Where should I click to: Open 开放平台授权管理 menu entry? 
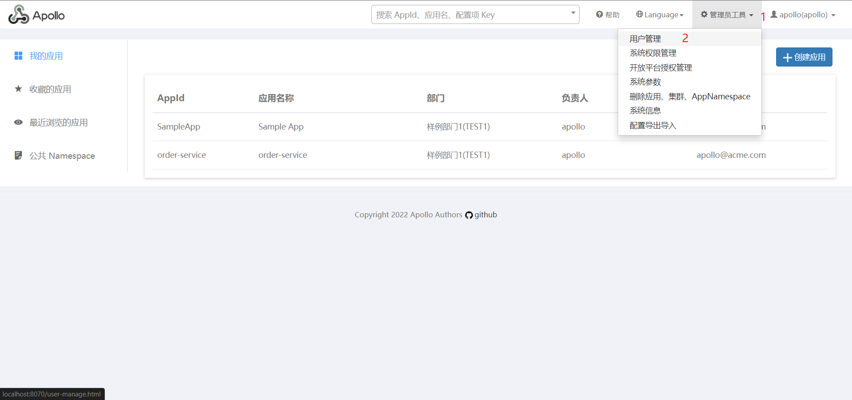point(660,68)
